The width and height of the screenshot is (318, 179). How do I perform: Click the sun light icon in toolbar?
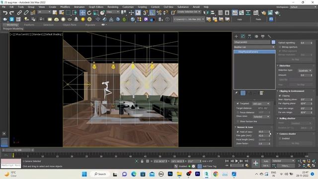pos(83,19)
